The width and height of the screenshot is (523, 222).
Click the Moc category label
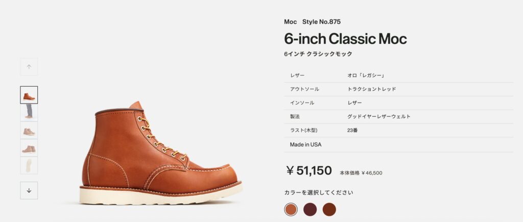pyautogui.click(x=290, y=21)
